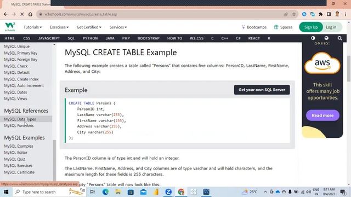Open the extensions puzzle icon
The image size is (351, 197).
coord(320,14)
